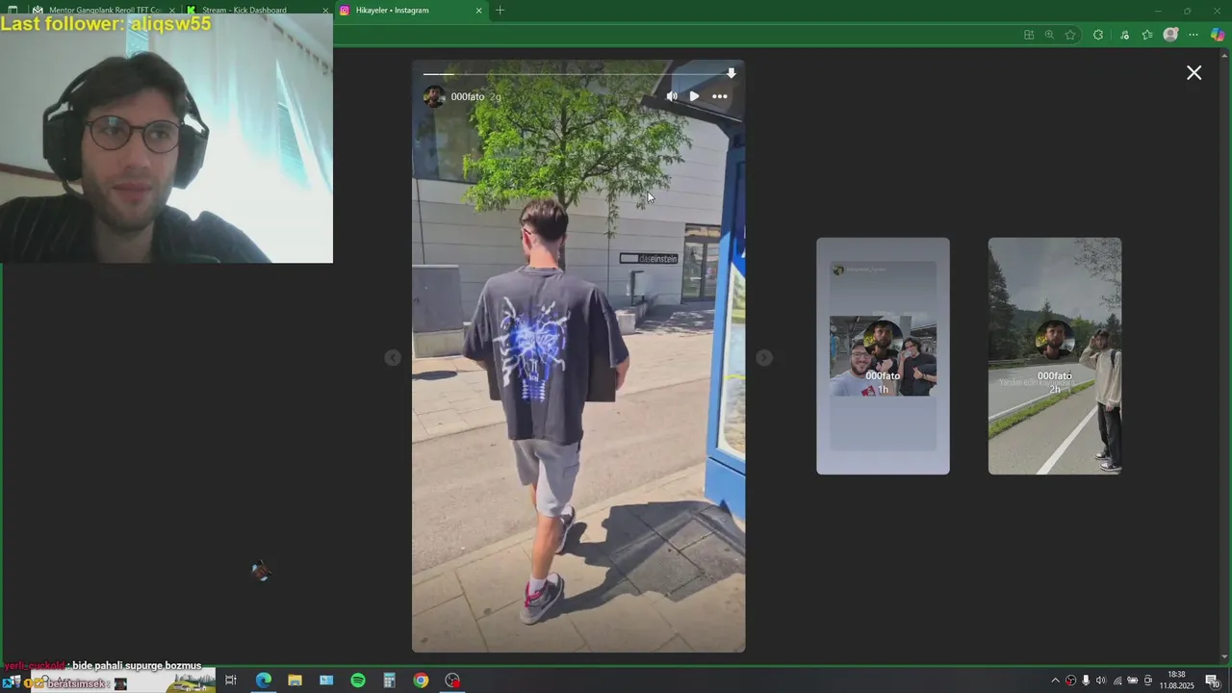
Task: Open the Wi-Fi network flyout
Action: (x=1117, y=680)
